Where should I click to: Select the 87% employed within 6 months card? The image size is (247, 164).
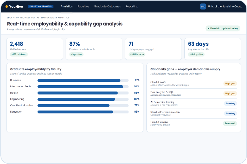[94, 49]
